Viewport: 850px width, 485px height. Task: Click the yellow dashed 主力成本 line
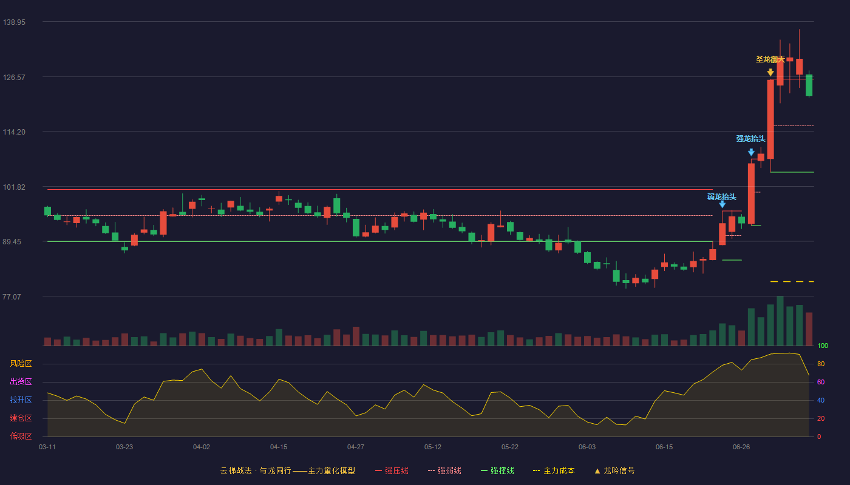792,282
